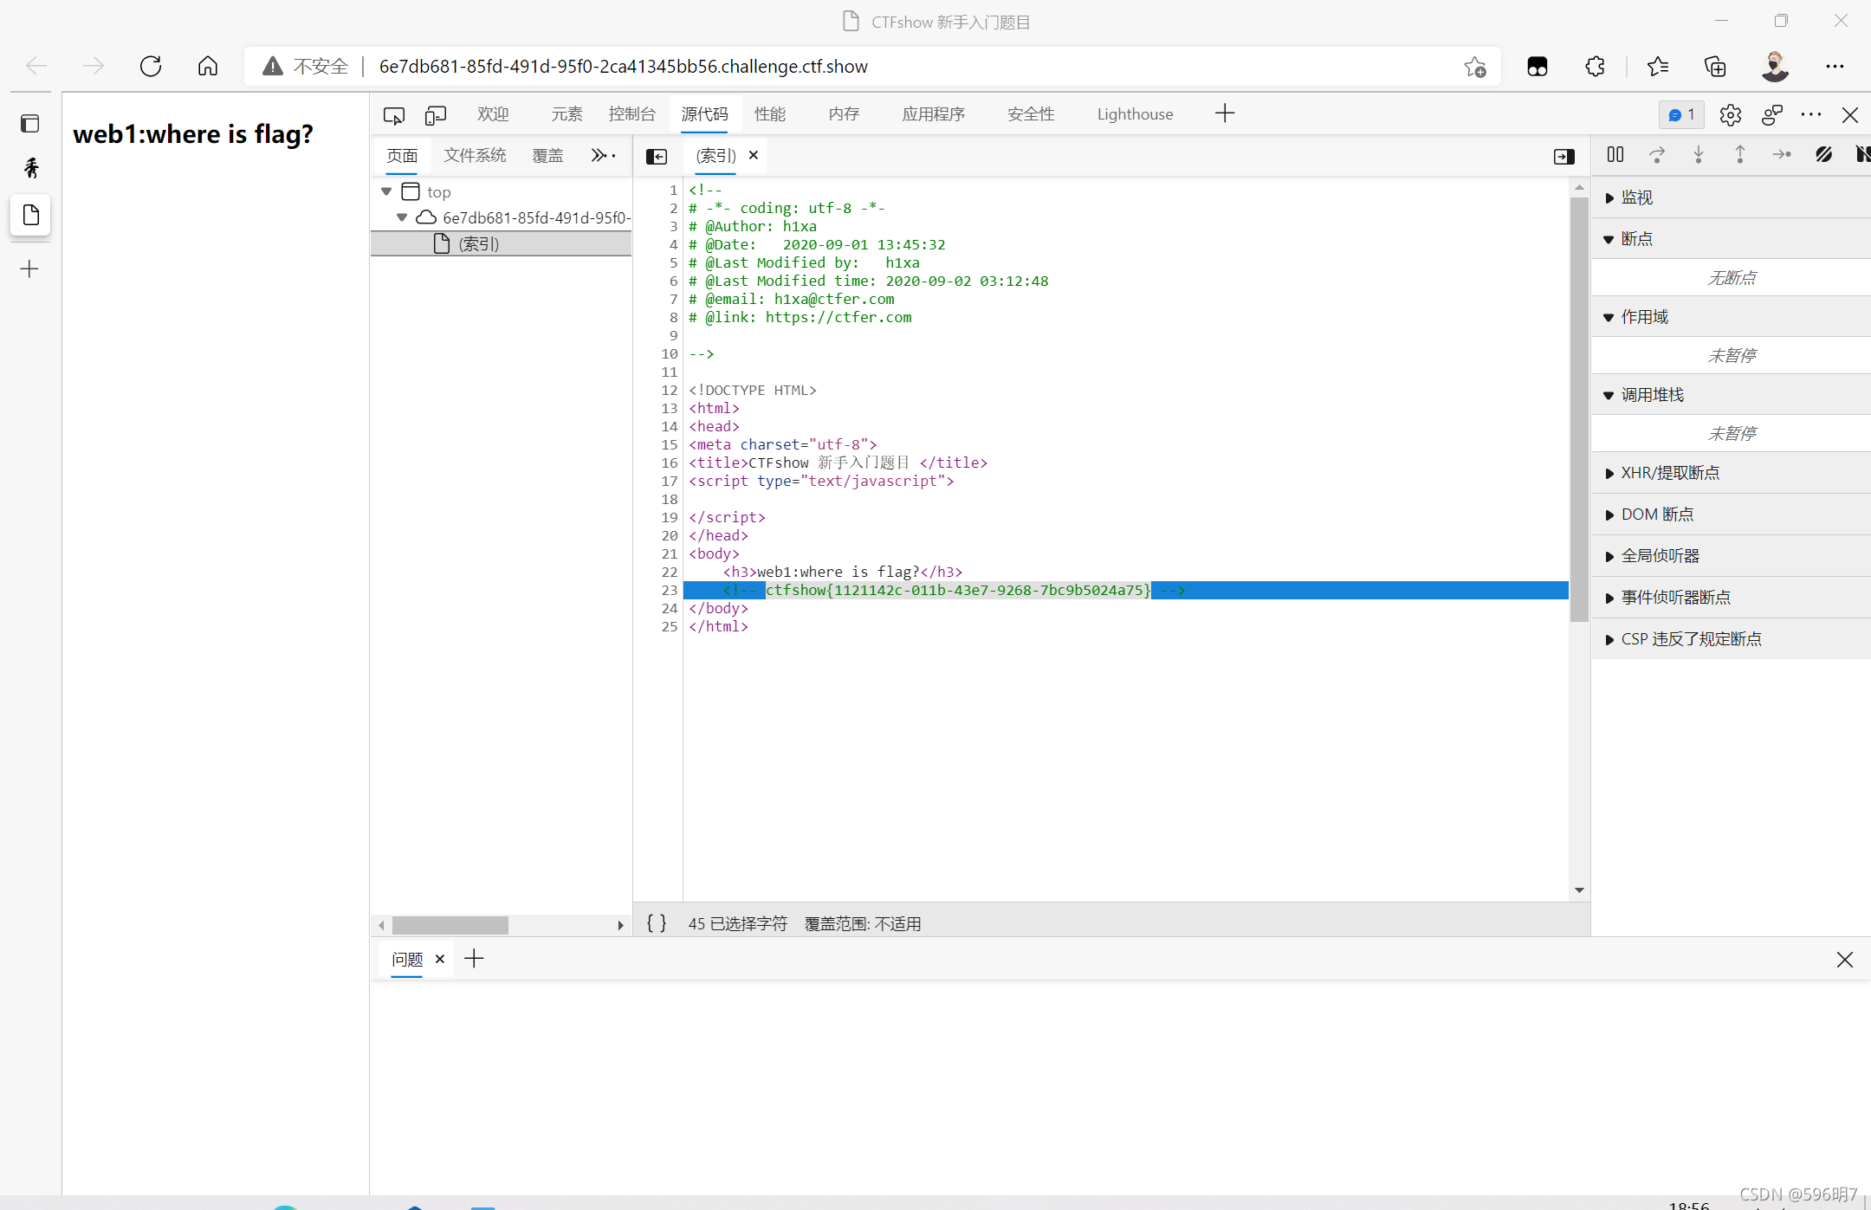Open the running-figure sidebar icon
1871x1210 pixels.
click(31, 167)
